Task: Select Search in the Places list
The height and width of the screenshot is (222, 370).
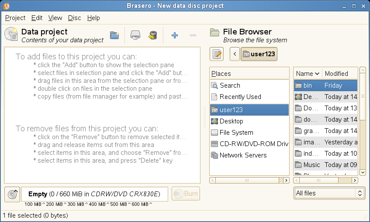Action: (249, 85)
